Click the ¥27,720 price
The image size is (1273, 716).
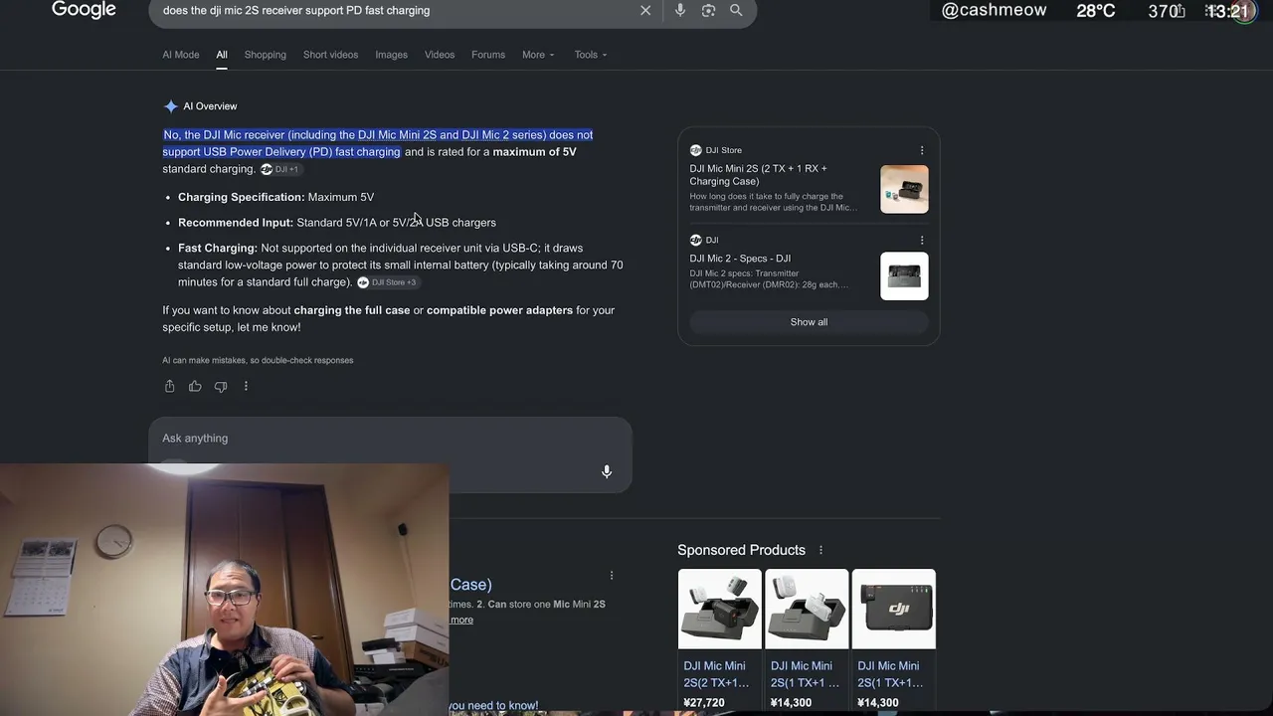703,703
